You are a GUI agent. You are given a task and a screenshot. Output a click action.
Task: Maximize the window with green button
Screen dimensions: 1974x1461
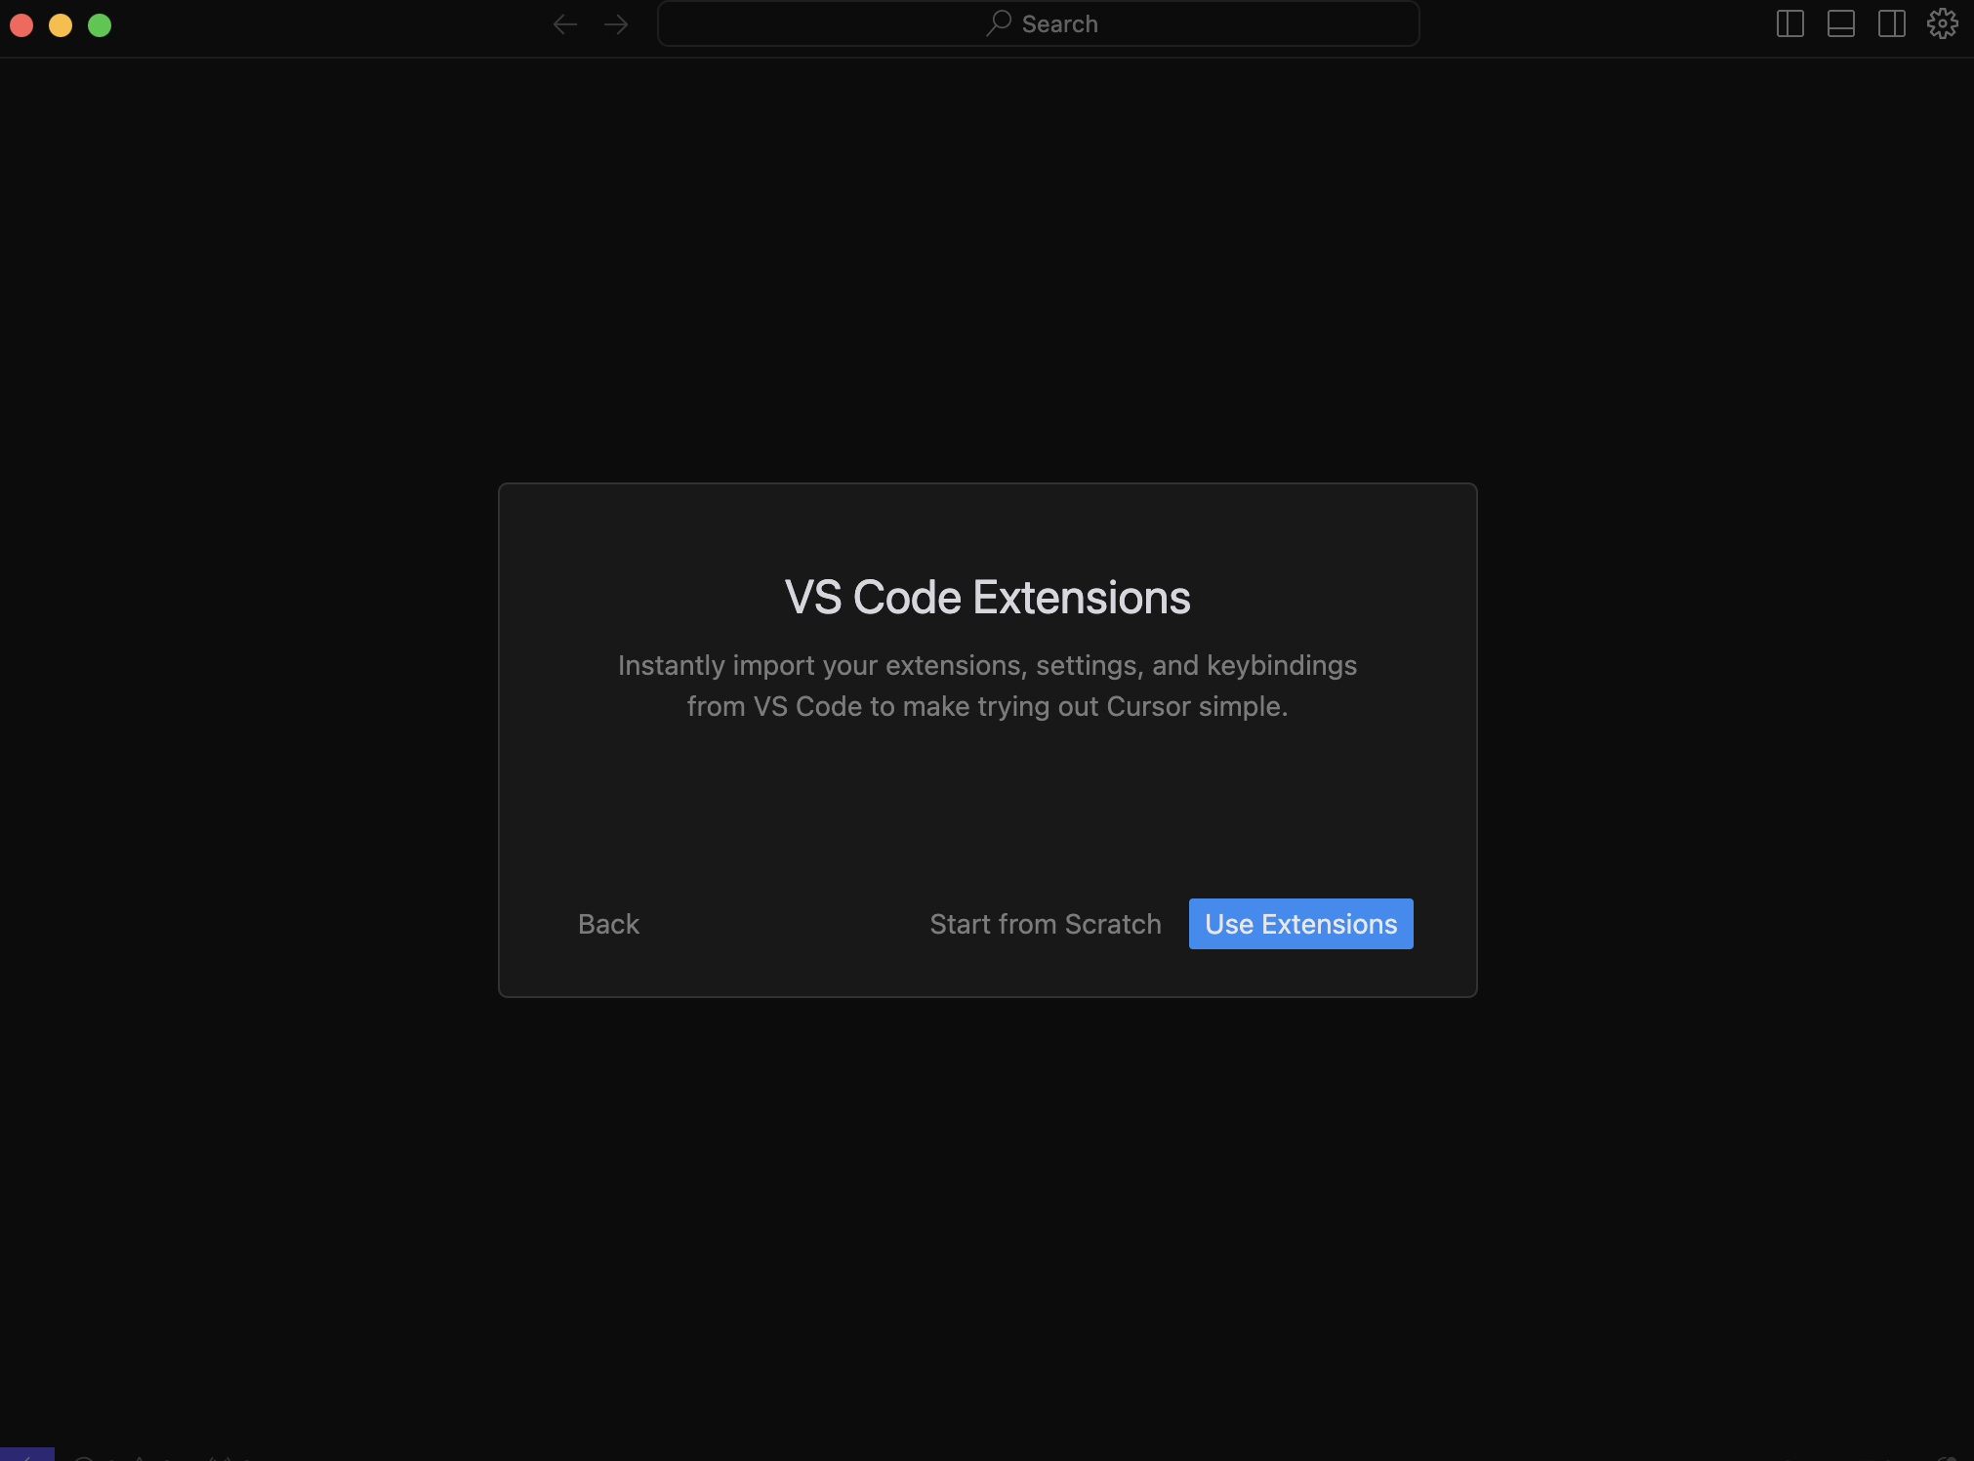[x=100, y=25]
